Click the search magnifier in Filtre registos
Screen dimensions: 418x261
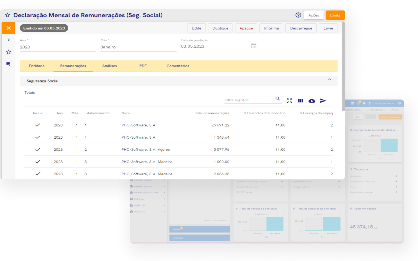point(278,99)
